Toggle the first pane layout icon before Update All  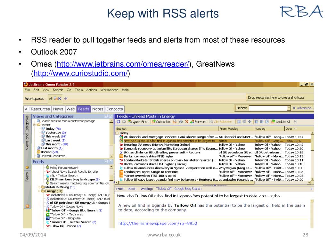256,121
